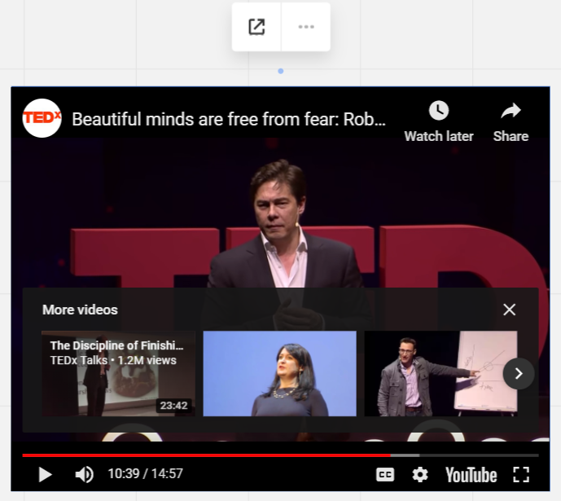Open the three-dot more options menu
Screen dimensions: 561x501
pos(306,27)
